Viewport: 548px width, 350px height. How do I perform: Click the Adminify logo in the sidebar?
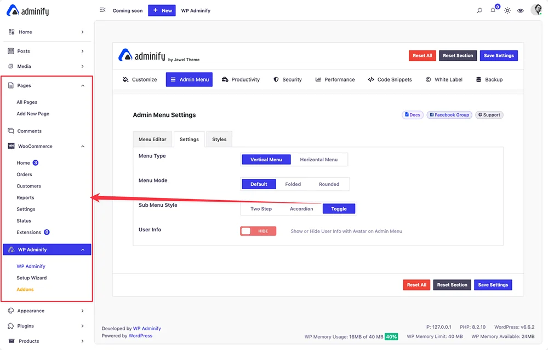coord(27,11)
